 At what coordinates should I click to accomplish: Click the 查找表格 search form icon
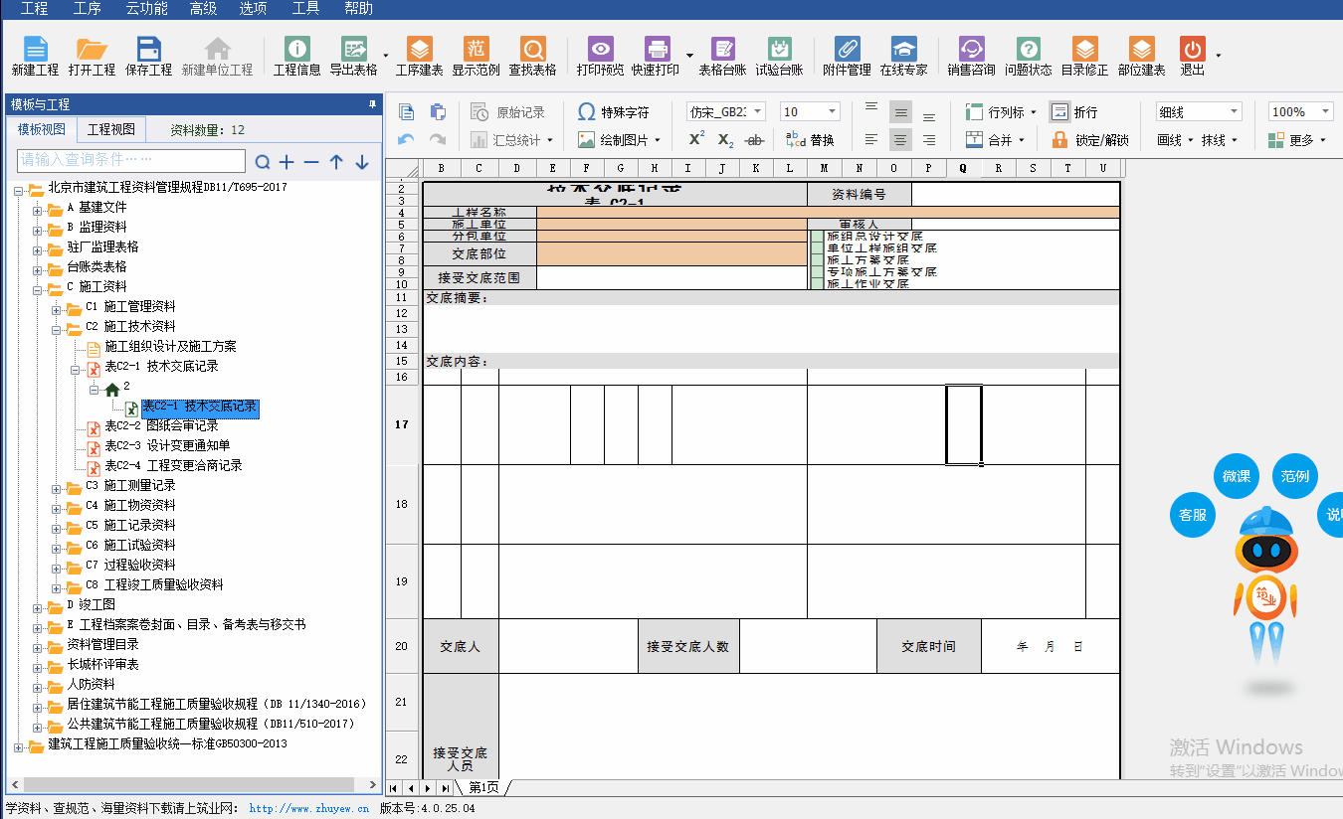pos(532,56)
